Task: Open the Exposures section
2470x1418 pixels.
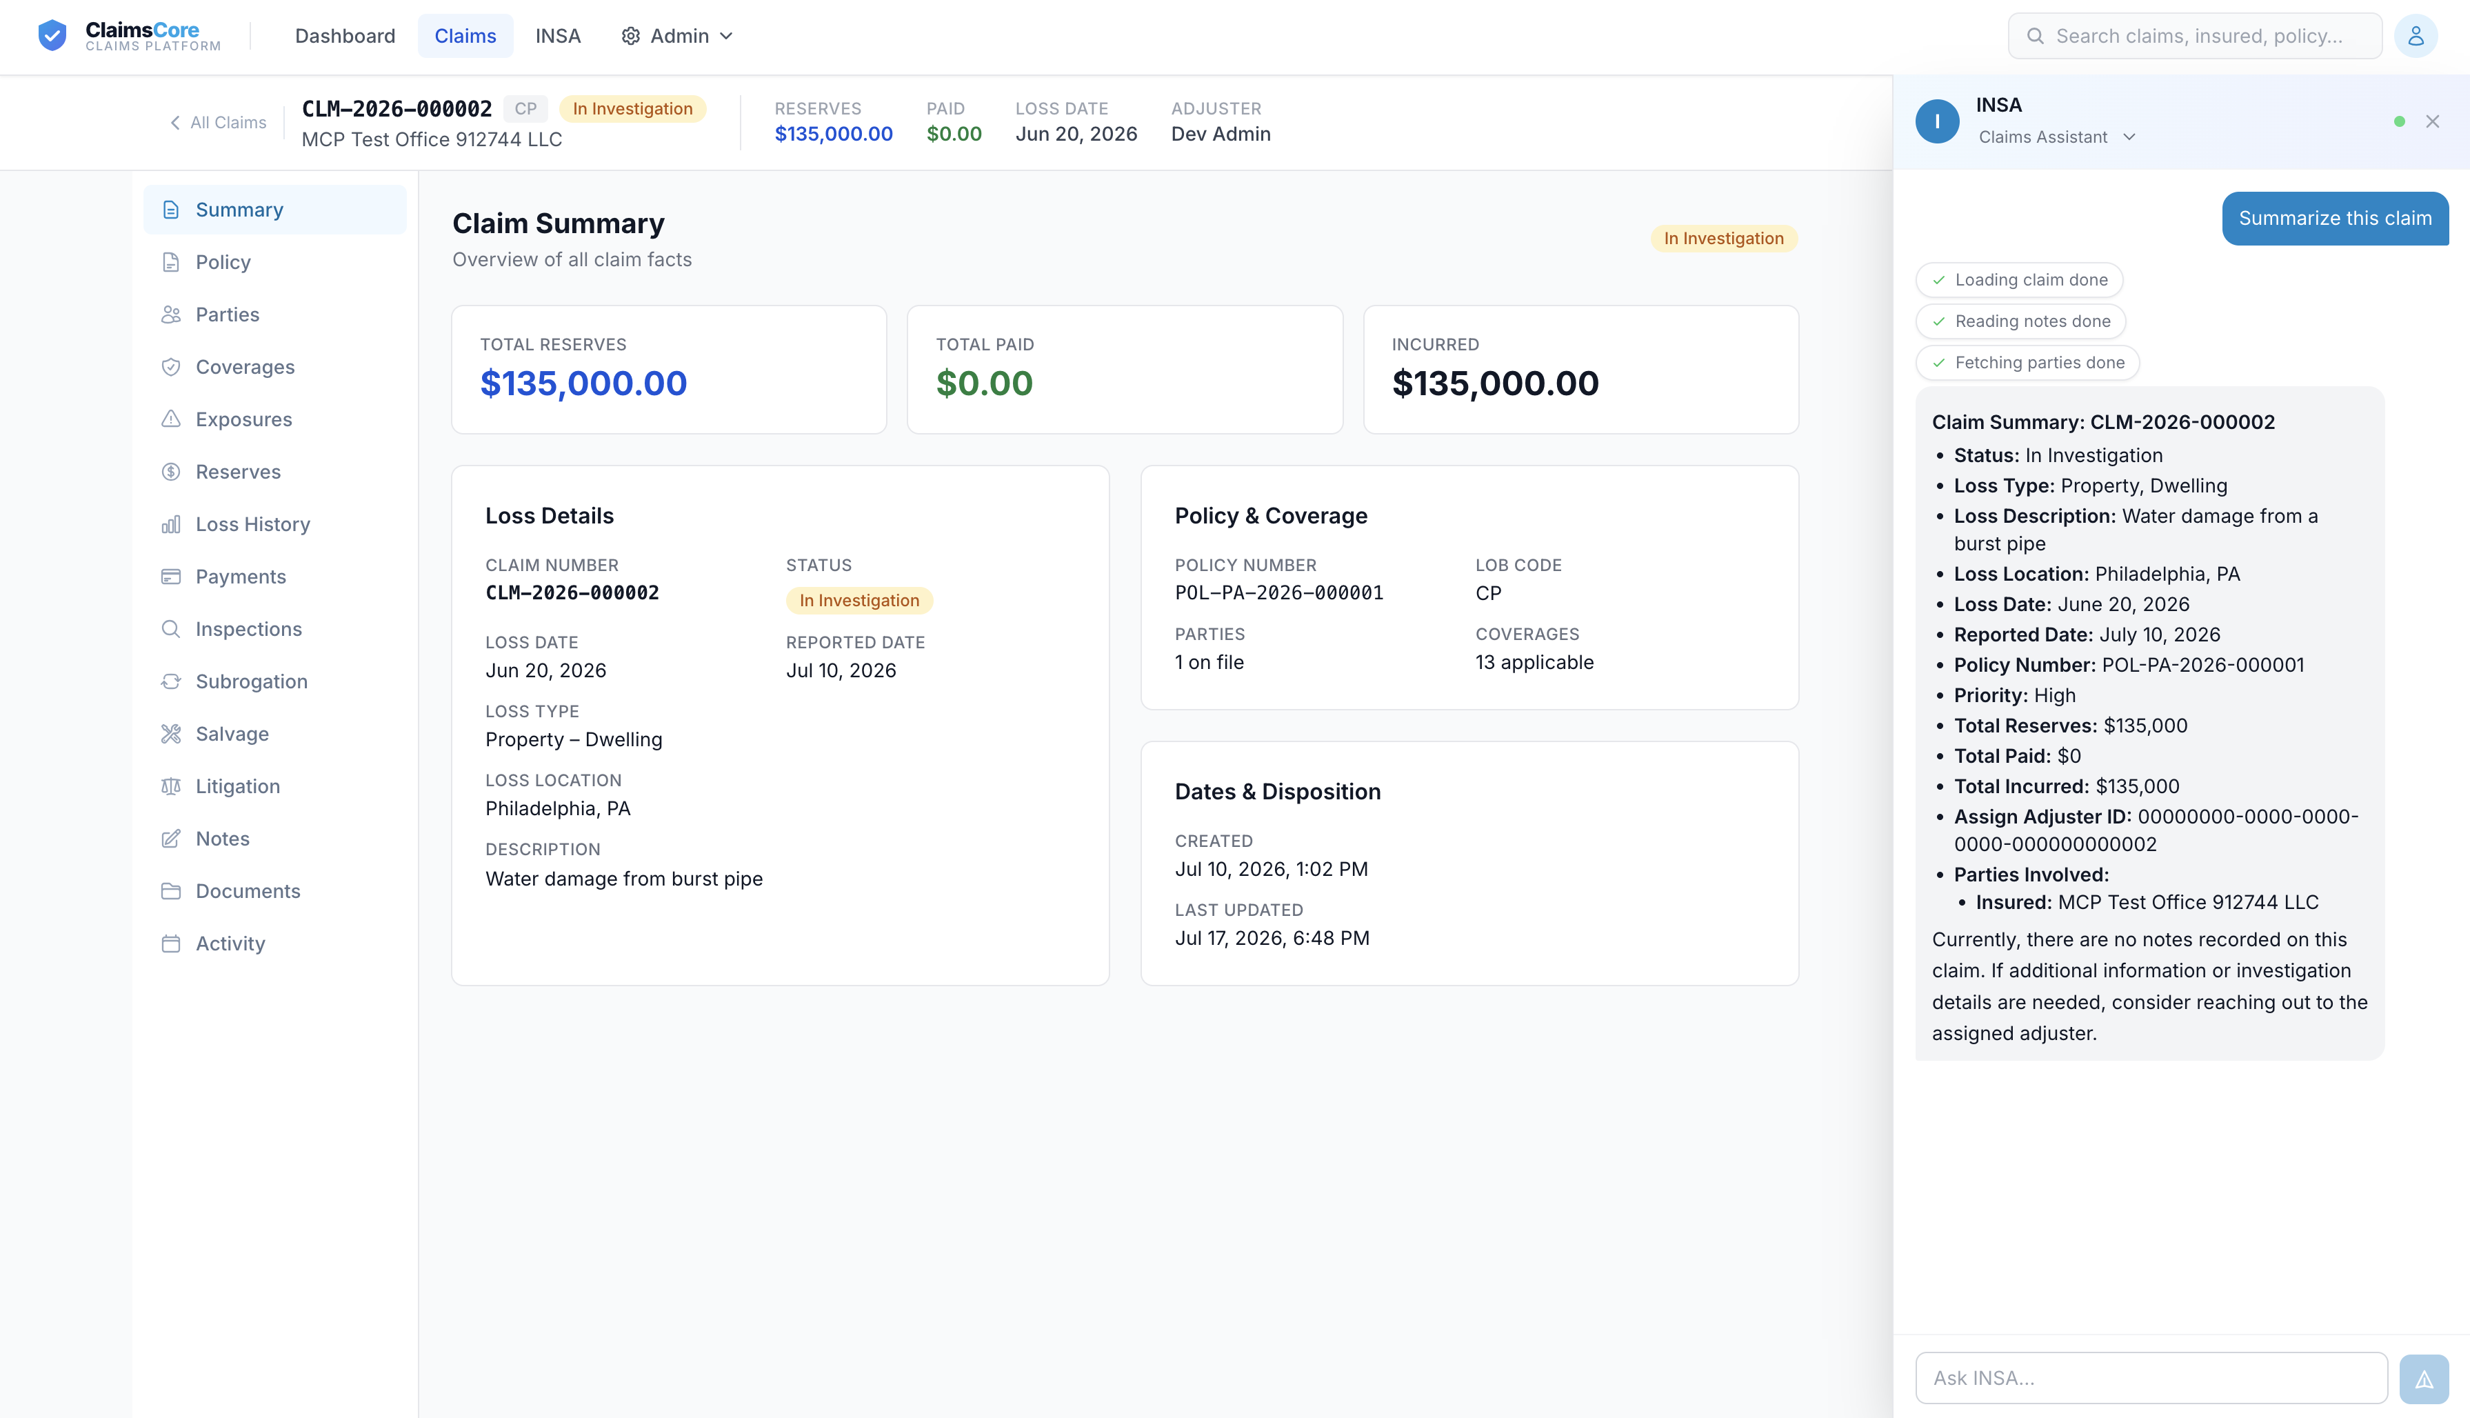Action: (x=274, y=420)
